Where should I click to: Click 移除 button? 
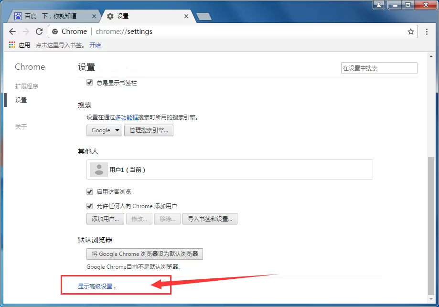[x=167, y=219]
